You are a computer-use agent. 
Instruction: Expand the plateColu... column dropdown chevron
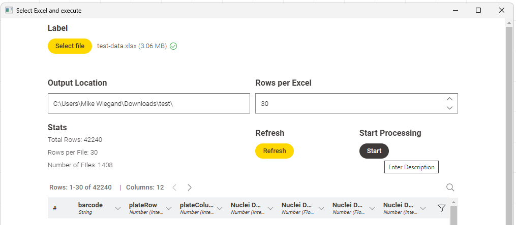[220, 208]
